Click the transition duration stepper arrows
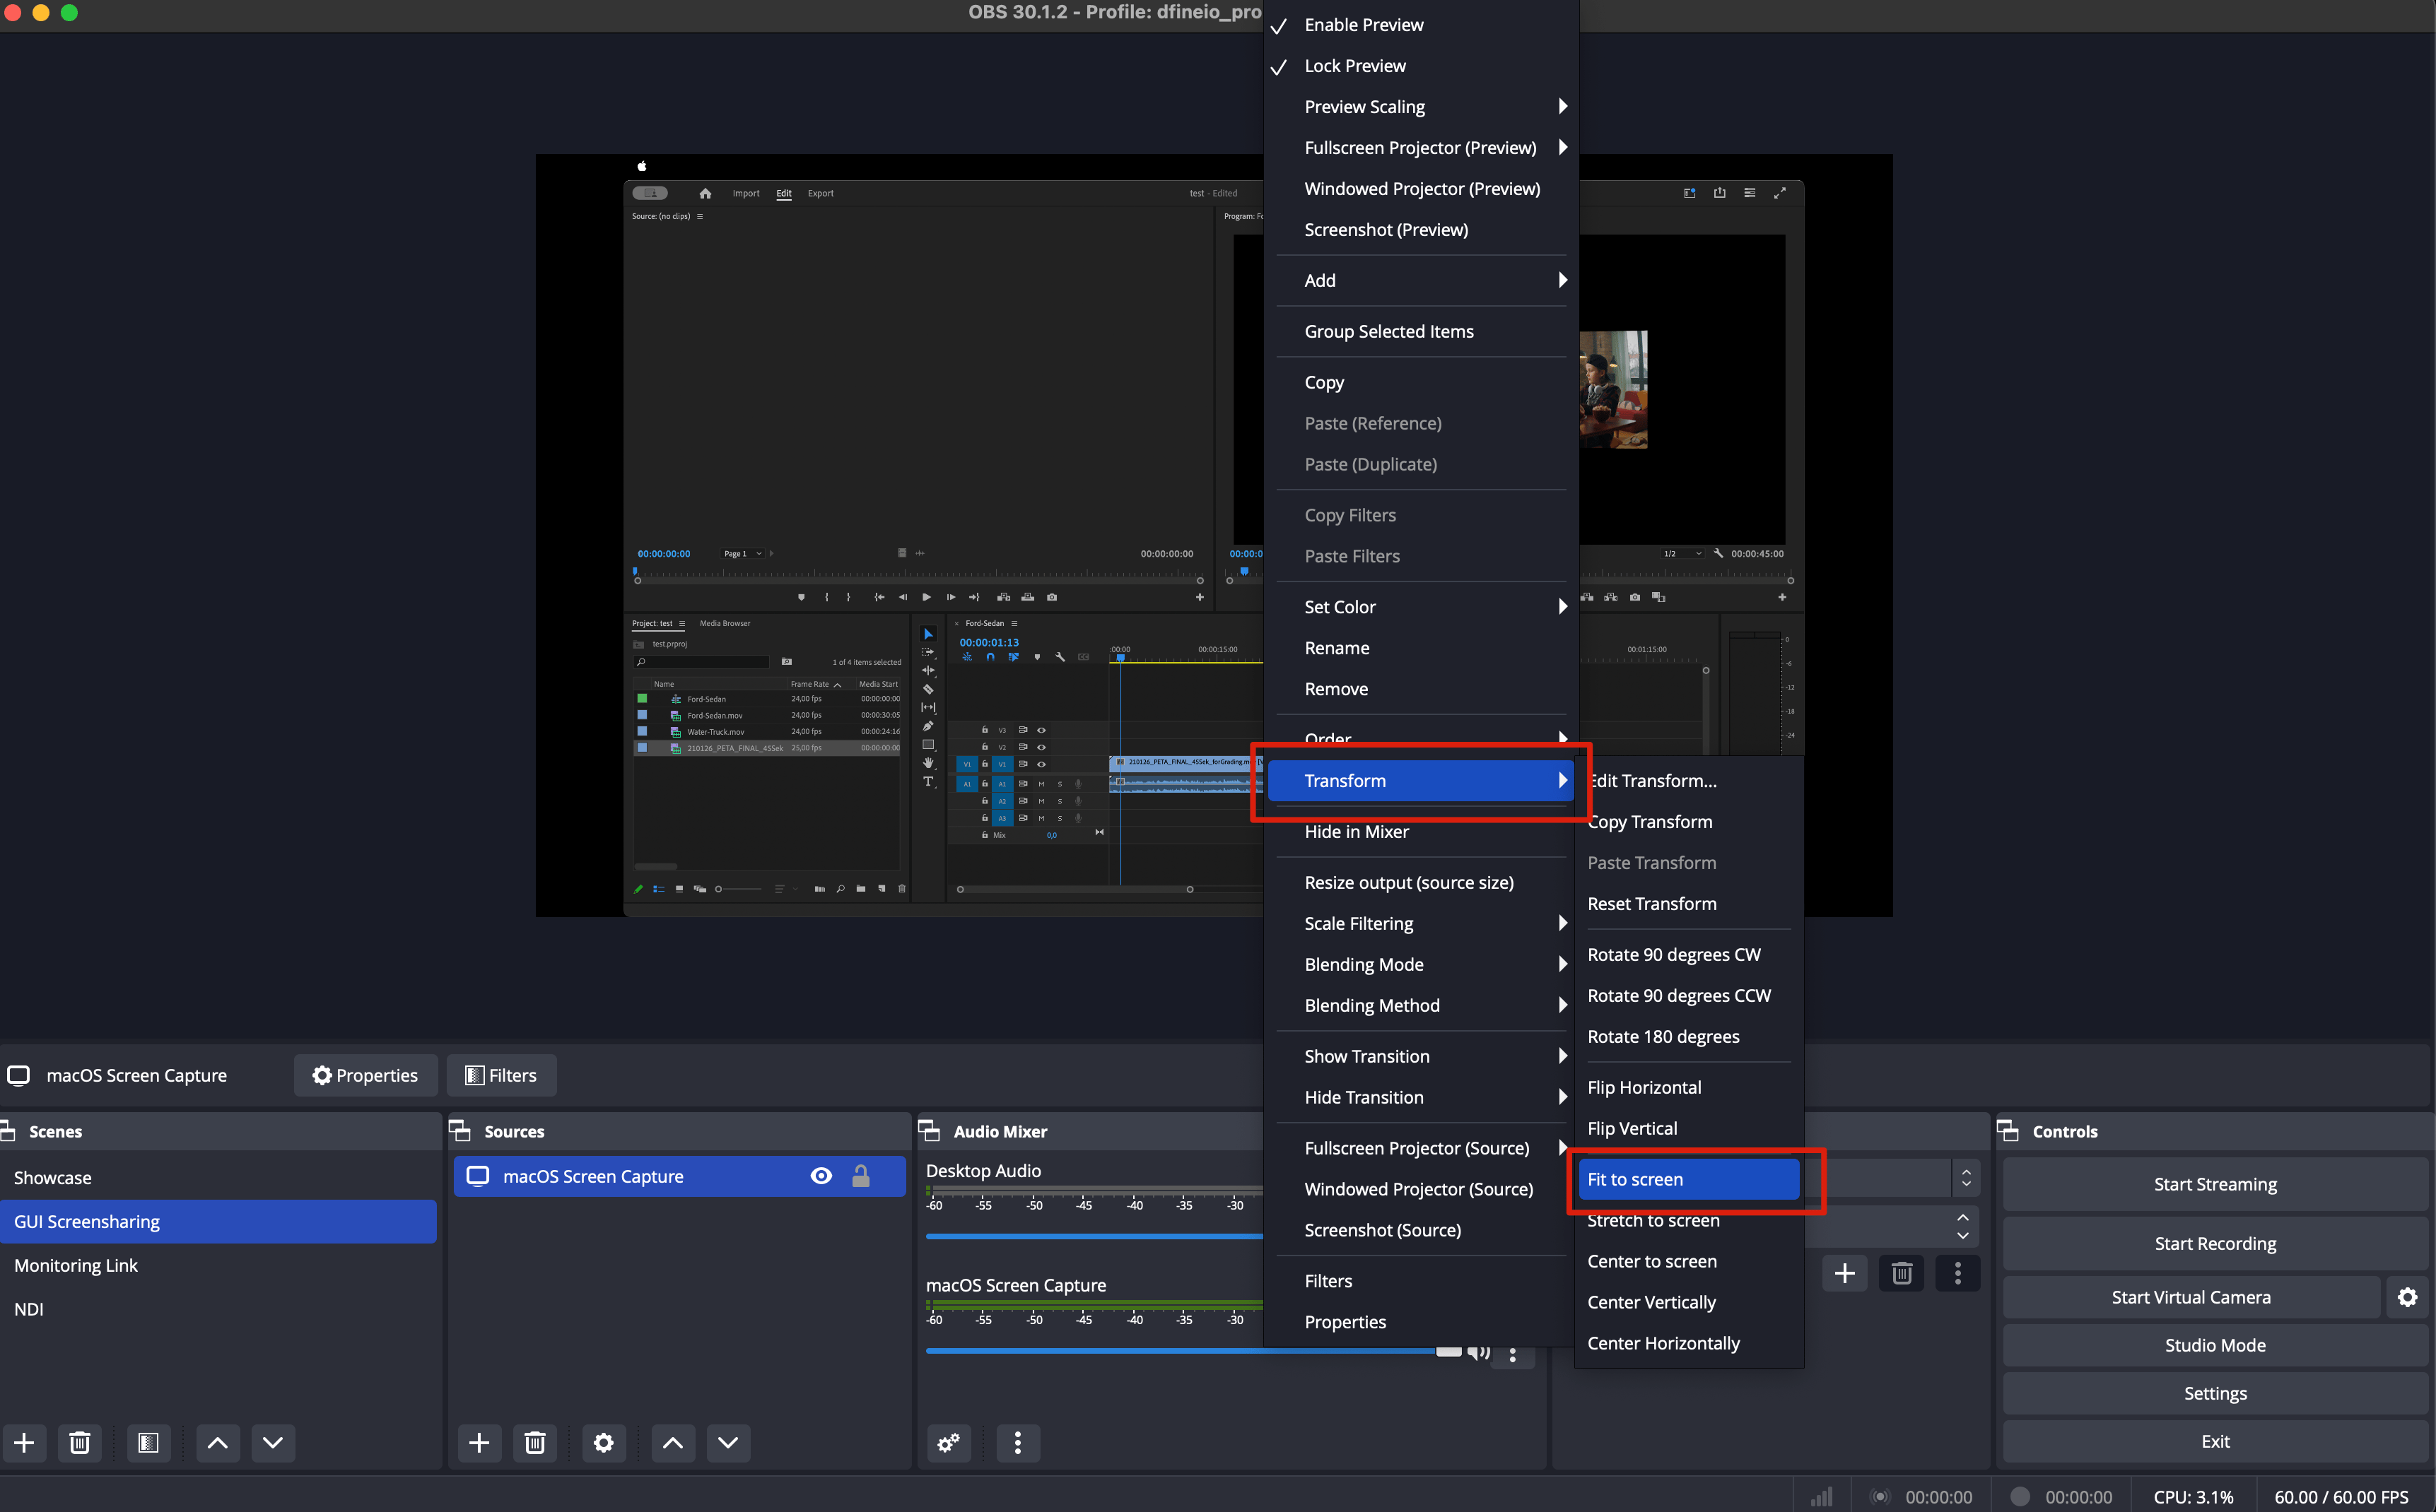Viewport: 2436px width, 1512px height. click(x=1963, y=1226)
